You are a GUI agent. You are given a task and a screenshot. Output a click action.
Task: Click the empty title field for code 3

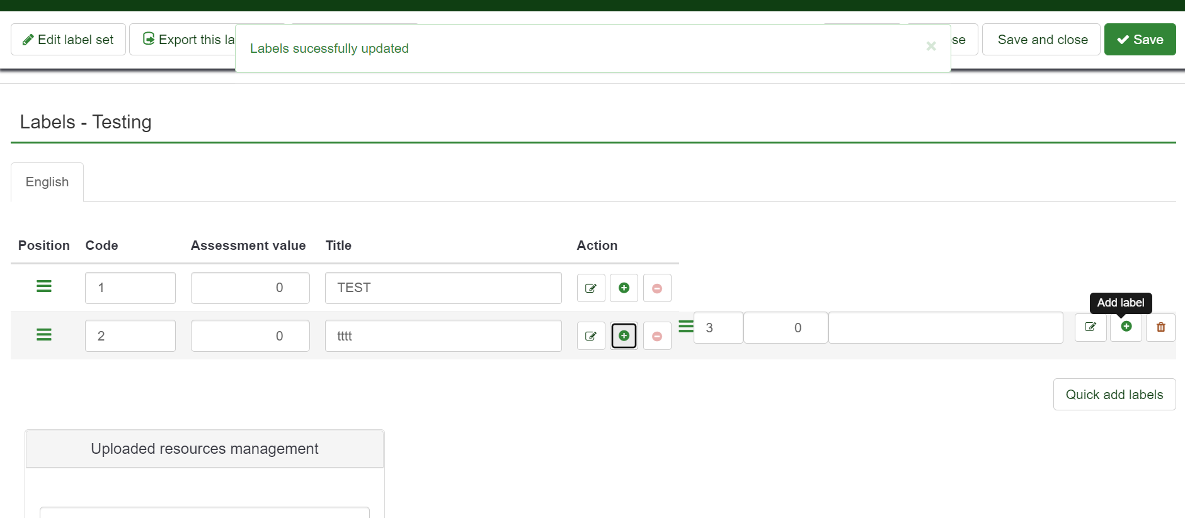[x=945, y=328]
